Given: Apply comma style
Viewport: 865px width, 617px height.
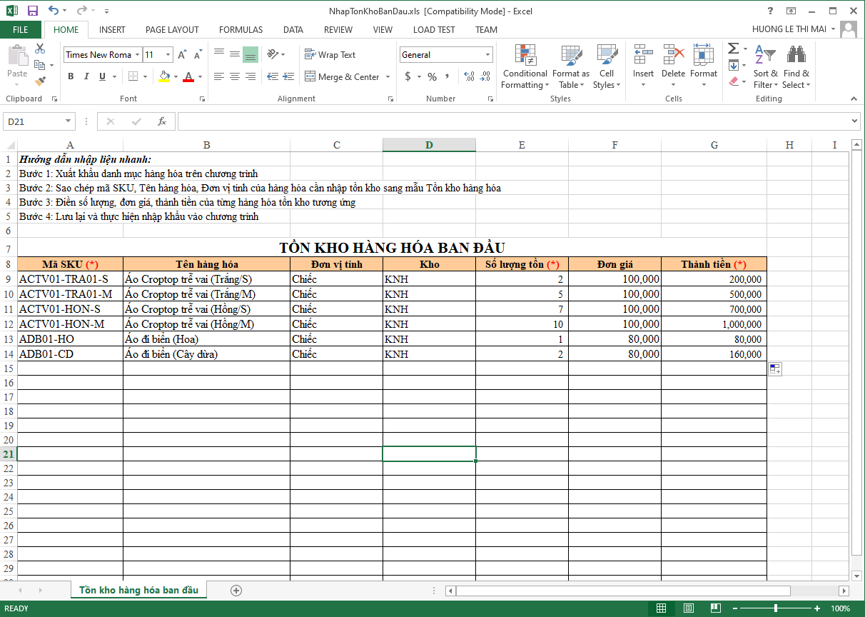Looking at the screenshot, I should [447, 76].
